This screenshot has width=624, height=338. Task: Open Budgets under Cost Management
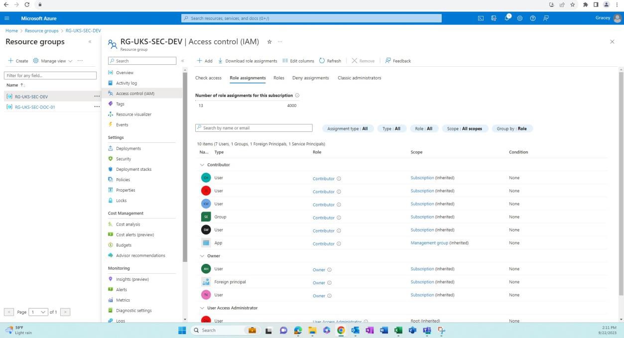point(123,245)
